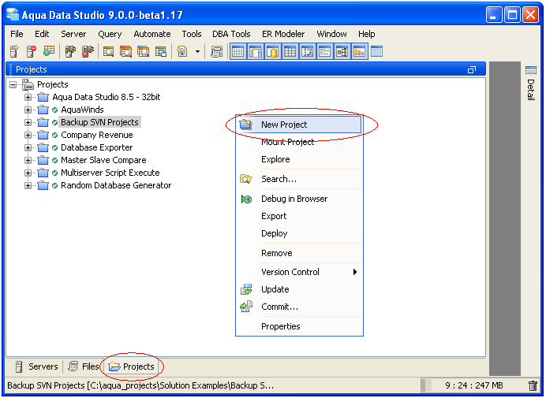Switch to the Servers tab

click(36, 366)
